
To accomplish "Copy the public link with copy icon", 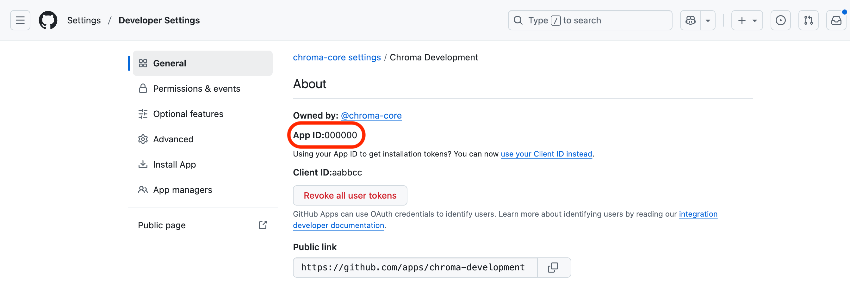I will point(553,268).
